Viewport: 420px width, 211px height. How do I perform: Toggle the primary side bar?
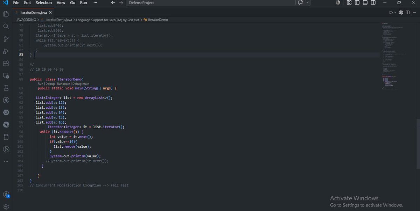(x=357, y=2)
